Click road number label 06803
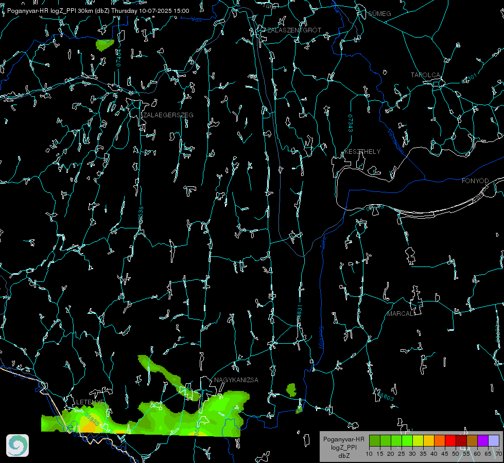504x463 pixels. pyautogui.click(x=386, y=397)
